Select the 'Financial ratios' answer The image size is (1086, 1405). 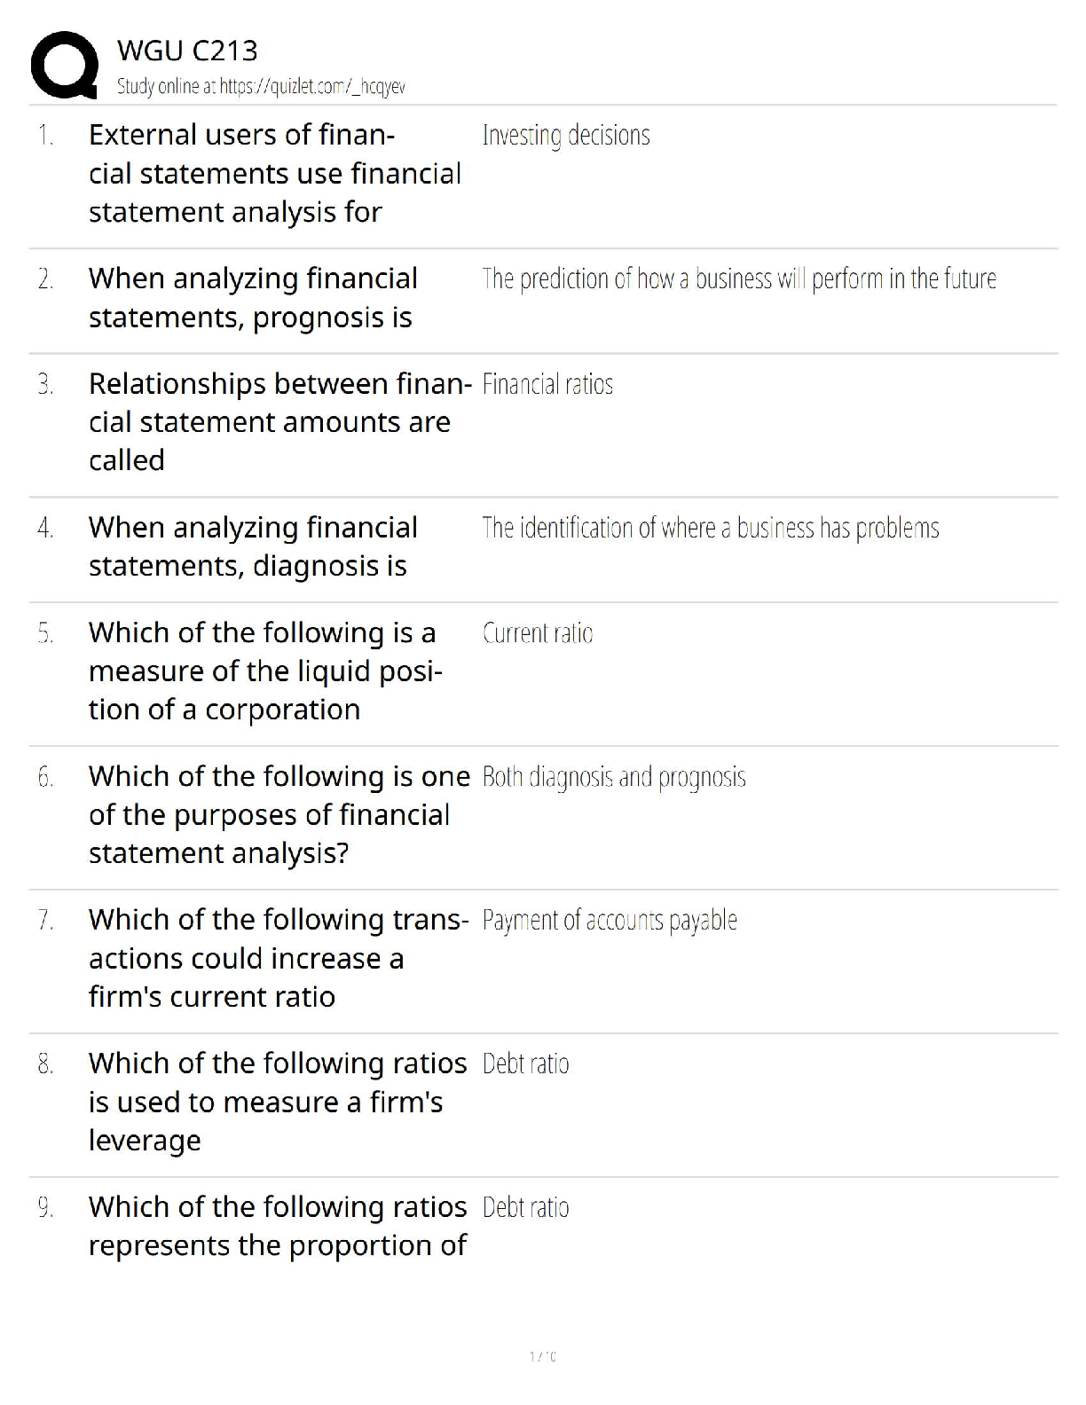547,385
